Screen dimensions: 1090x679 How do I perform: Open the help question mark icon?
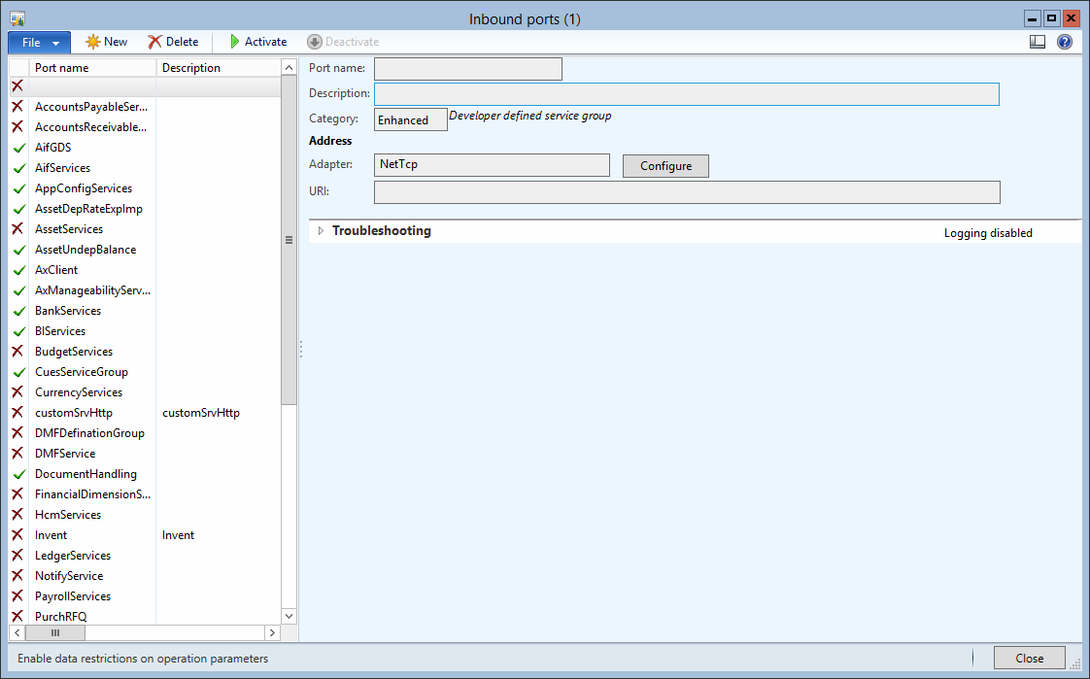point(1065,42)
